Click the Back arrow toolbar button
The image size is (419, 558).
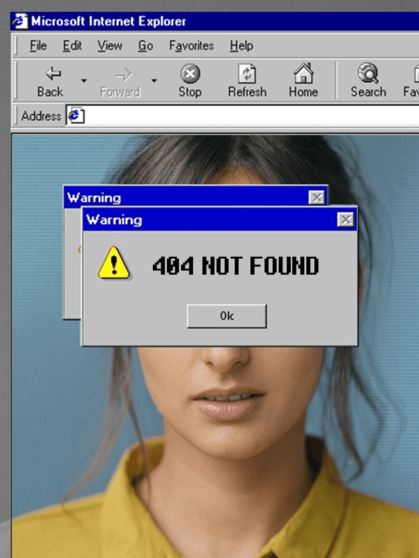tap(50, 81)
